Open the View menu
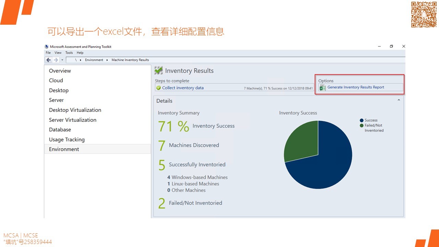 (58, 53)
